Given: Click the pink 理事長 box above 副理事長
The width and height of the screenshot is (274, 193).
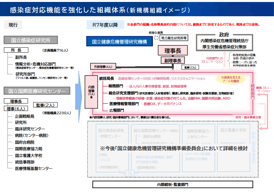Looking at the screenshot, I should pyautogui.click(x=173, y=51).
